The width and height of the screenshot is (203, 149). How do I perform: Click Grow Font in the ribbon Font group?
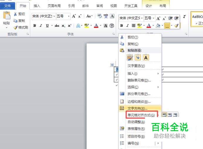(74, 16)
